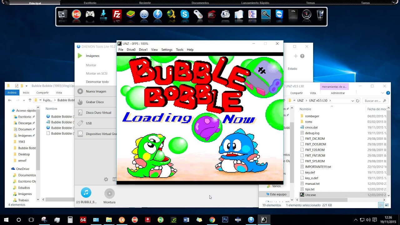The height and width of the screenshot is (225, 400).
Task: Open the clock and date flyout
Action: click(388, 220)
